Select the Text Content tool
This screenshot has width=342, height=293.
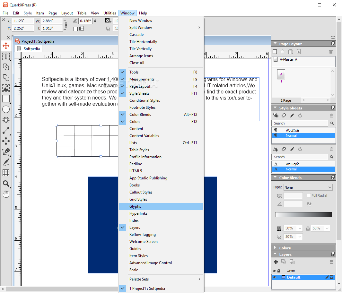point(6,56)
